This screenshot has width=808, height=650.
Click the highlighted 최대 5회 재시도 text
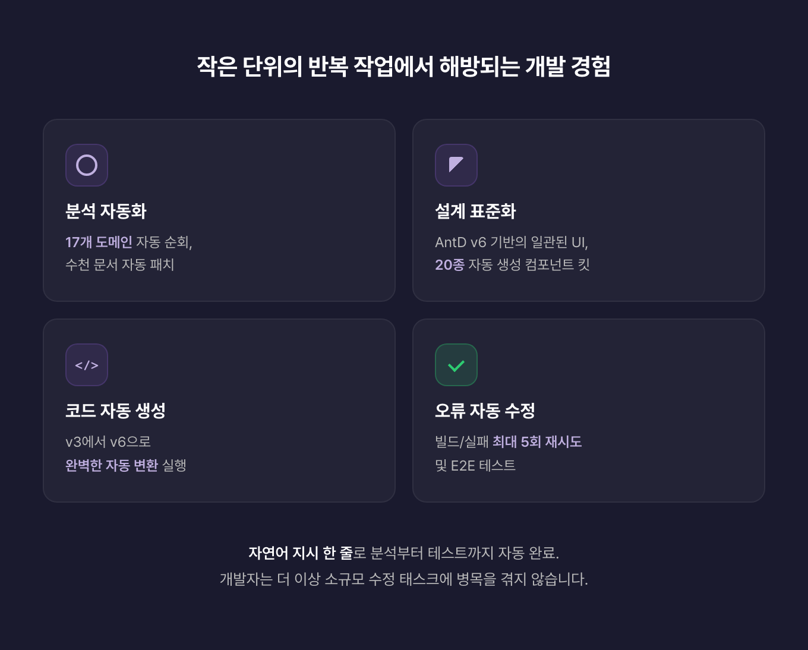(537, 442)
